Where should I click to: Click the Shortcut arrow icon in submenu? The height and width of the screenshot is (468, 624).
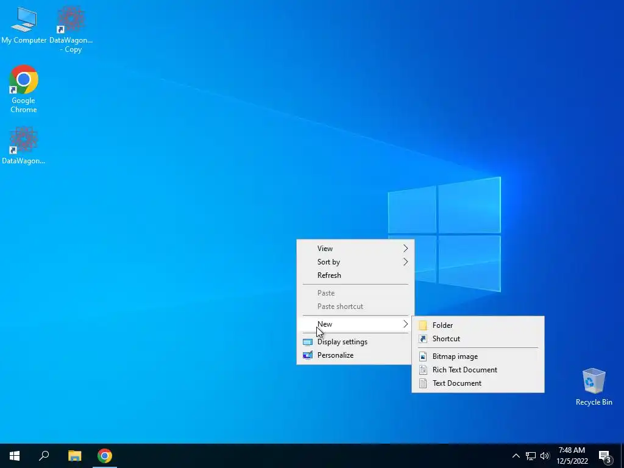(423, 339)
